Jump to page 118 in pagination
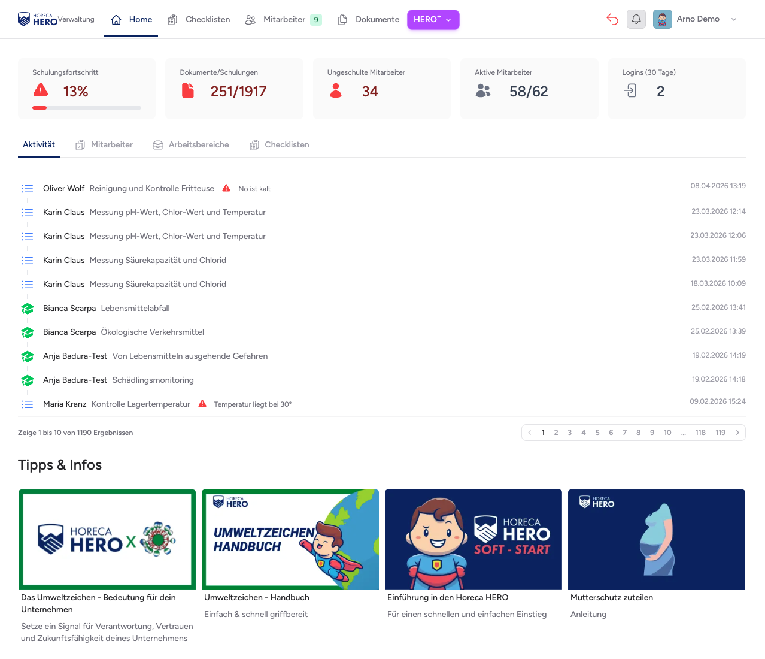 click(x=700, y=433)
